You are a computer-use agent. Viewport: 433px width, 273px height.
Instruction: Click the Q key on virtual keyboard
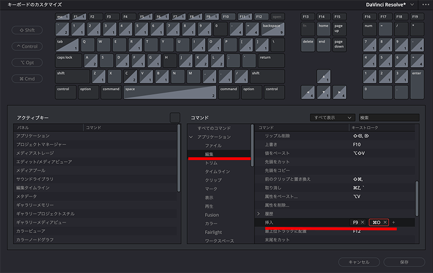pyautogui.click(x=88, y=45)
